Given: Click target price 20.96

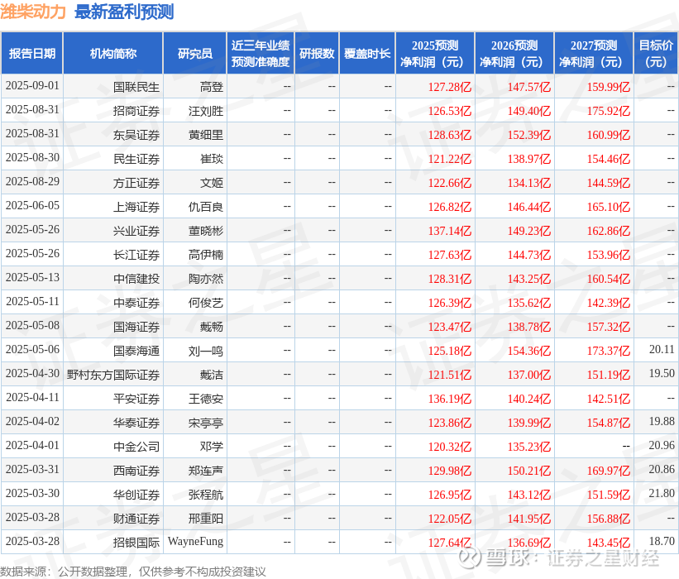Looking at the screenshot, I should point(662,445).
